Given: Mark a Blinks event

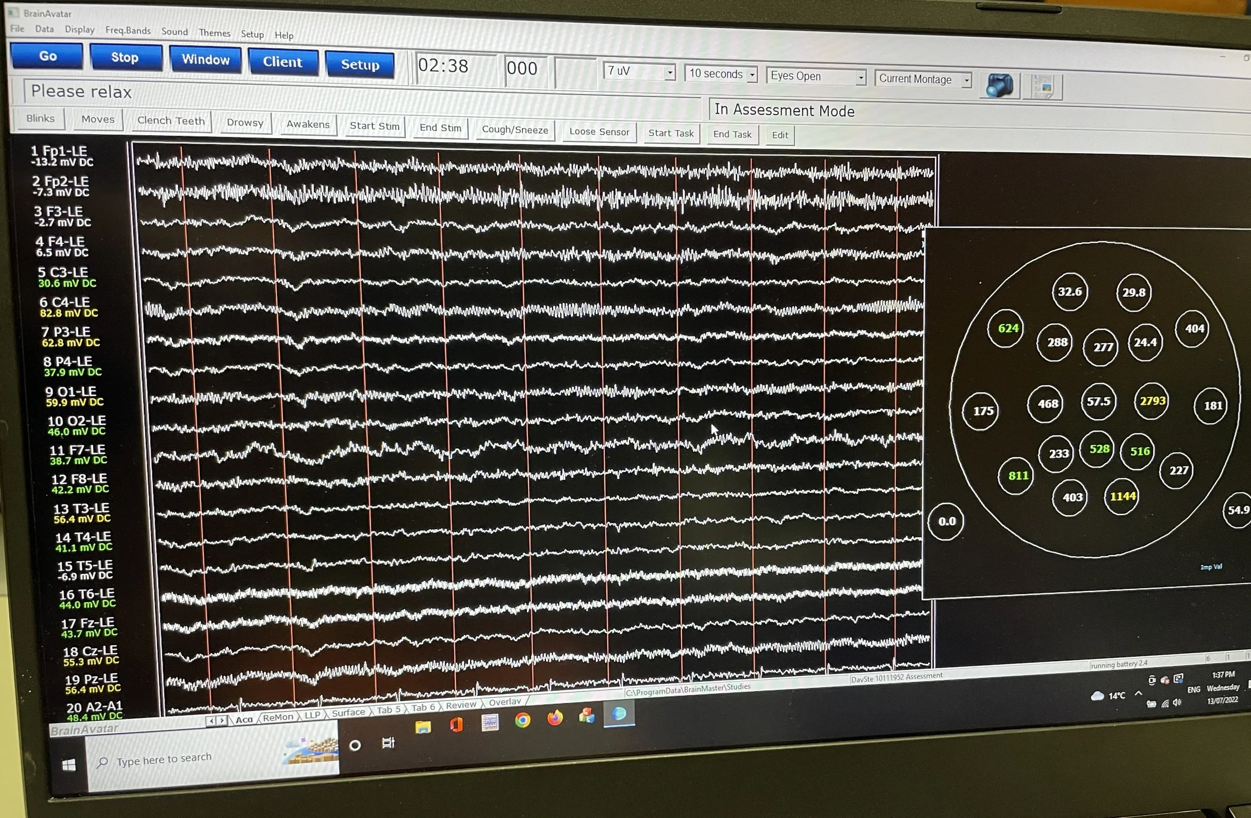Looking at the screenshot, I should coord(41,118).
